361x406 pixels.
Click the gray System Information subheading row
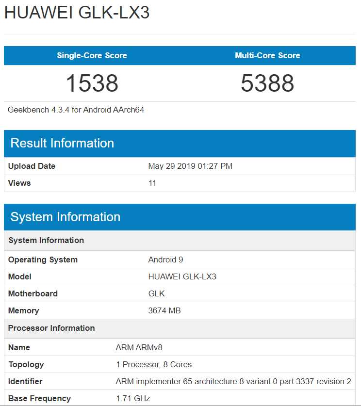pos(180,240)
